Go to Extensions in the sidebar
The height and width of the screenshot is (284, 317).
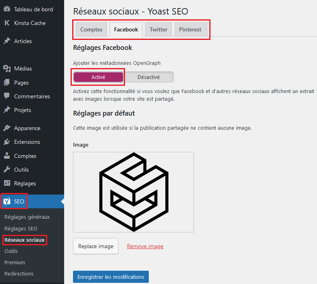[x=27, y=142]
